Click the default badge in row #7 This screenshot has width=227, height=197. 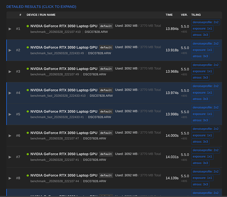[x=106, y=154]
